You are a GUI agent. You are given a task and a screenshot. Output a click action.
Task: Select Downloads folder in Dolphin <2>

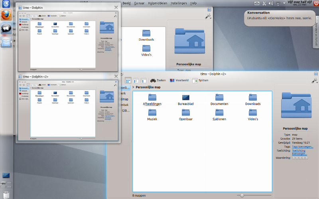pyautogui.click(x=253, y=100)
